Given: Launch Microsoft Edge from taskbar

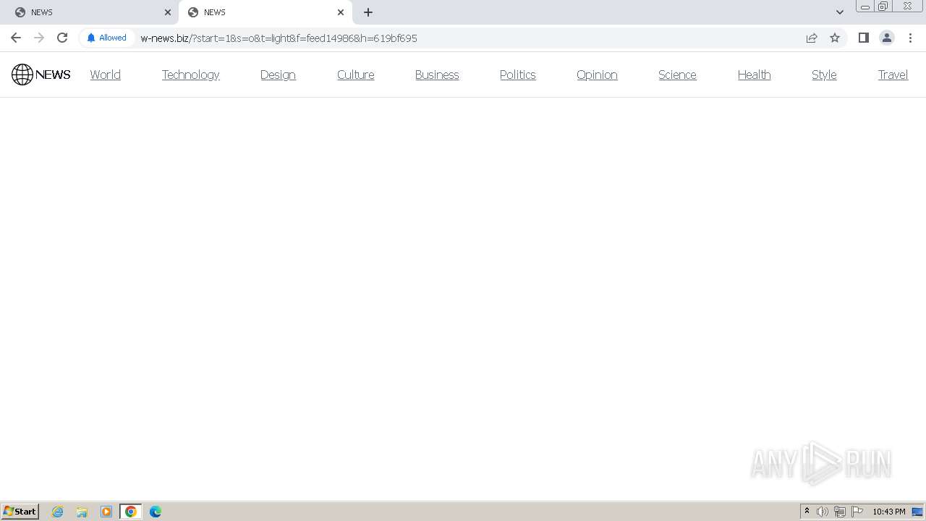Looking at the screenshot, I should [x=155, y=512].
